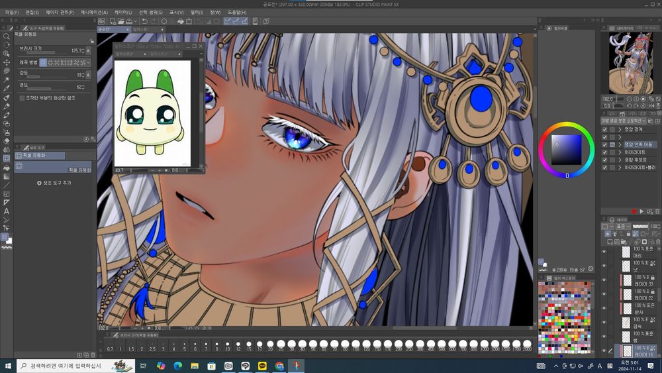Open the Windows system tray overflow chevron
This screenshot has width=662, height=373.
point(556,366)
